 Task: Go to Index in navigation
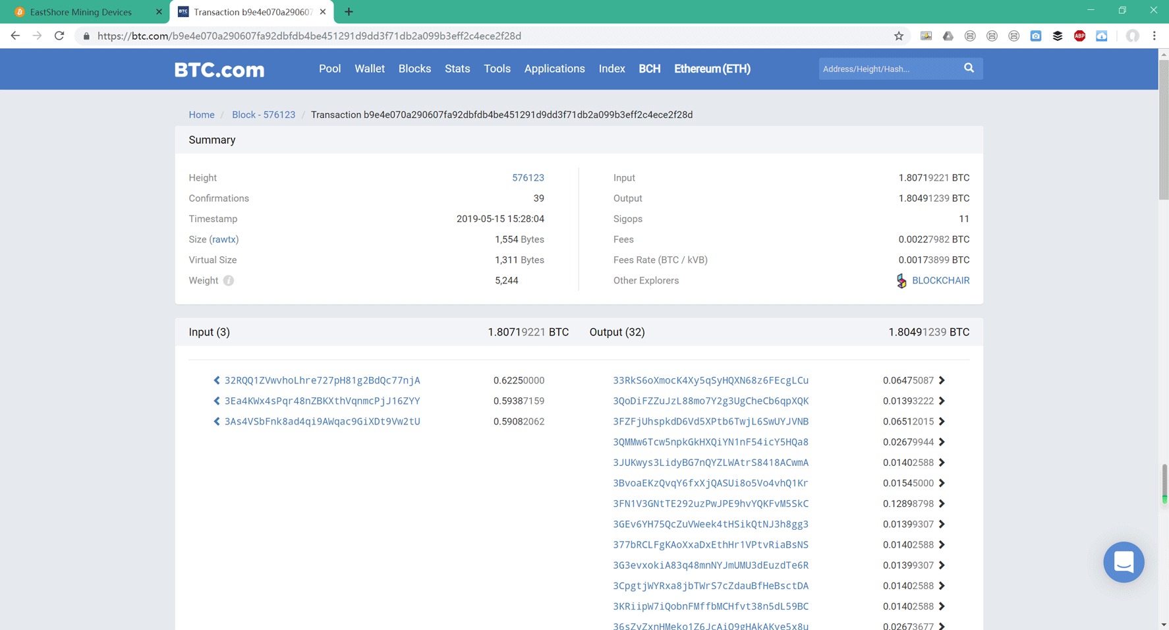coord(612,69)
